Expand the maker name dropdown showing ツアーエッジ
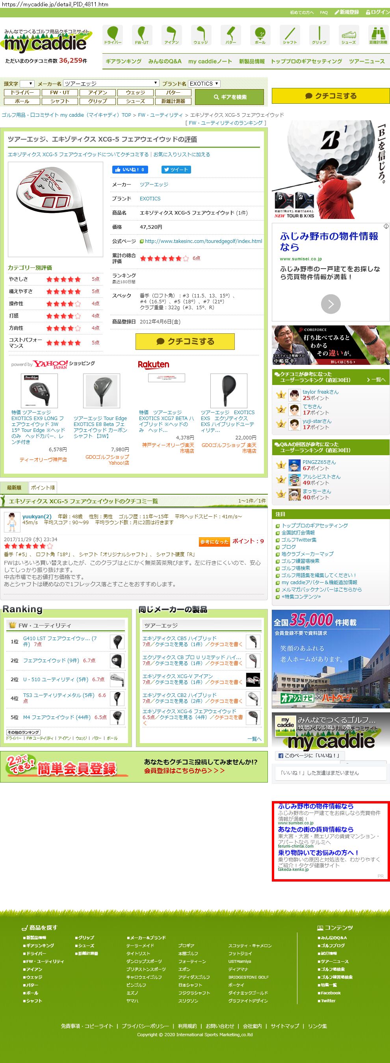The width and height of the screenshot is (390, 1063). coord(111,84)
